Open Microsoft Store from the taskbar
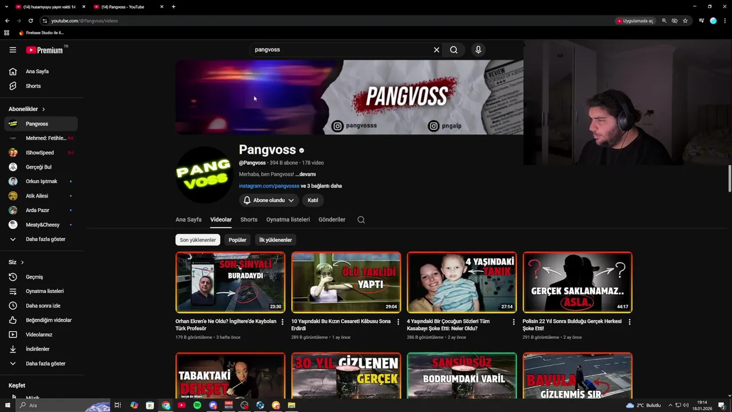Image resolution: width=732 pixels, height=412 pixels. (x=150, y=405)
